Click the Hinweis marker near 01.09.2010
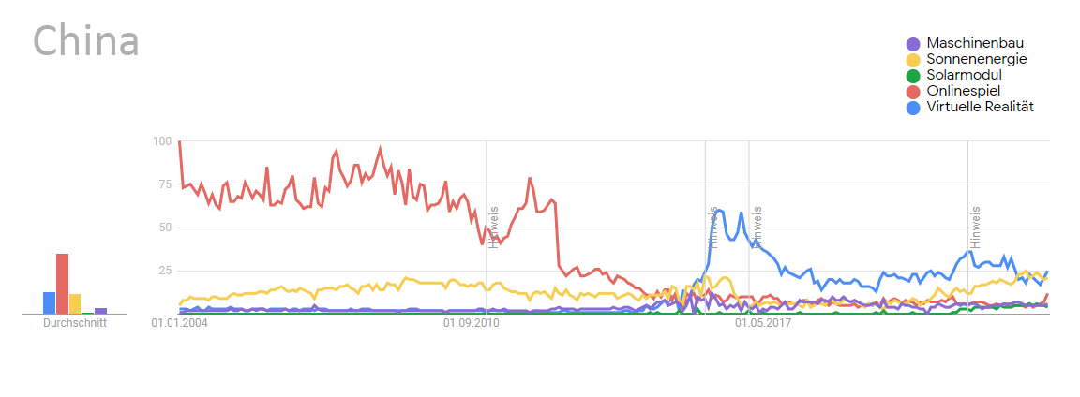1080x397 pixels. [492, 227]
